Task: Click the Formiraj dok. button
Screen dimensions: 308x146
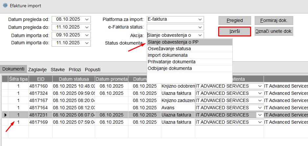Action: tap(274, 20)
